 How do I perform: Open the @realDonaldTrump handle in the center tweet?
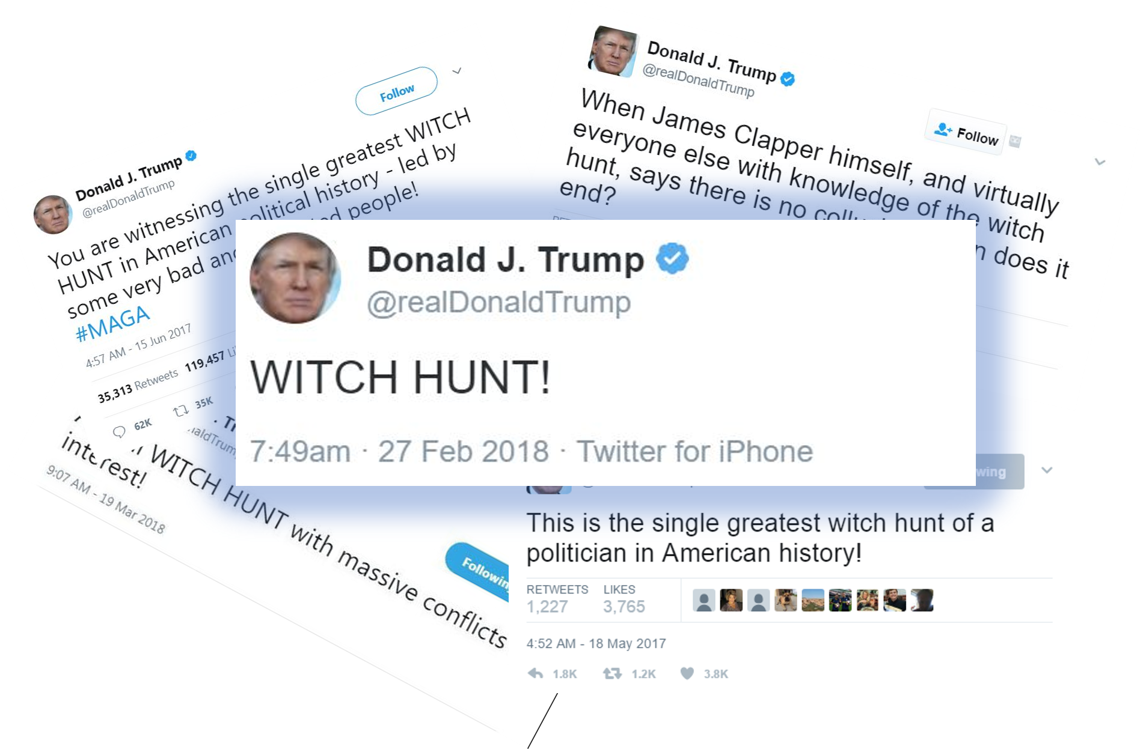coord(498,302)
